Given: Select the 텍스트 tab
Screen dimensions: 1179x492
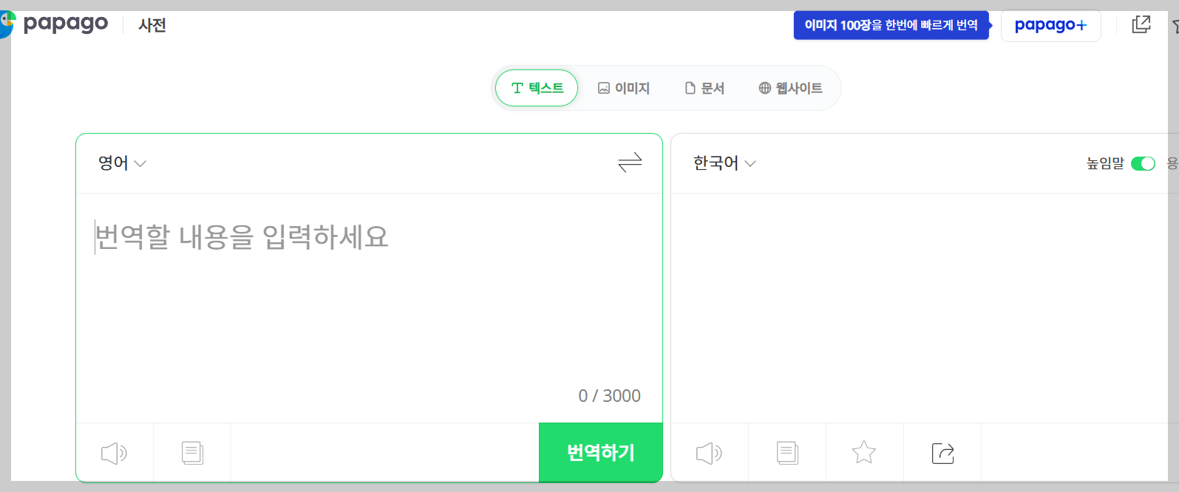Looking at the screenshot, I should tap(536, 87).
